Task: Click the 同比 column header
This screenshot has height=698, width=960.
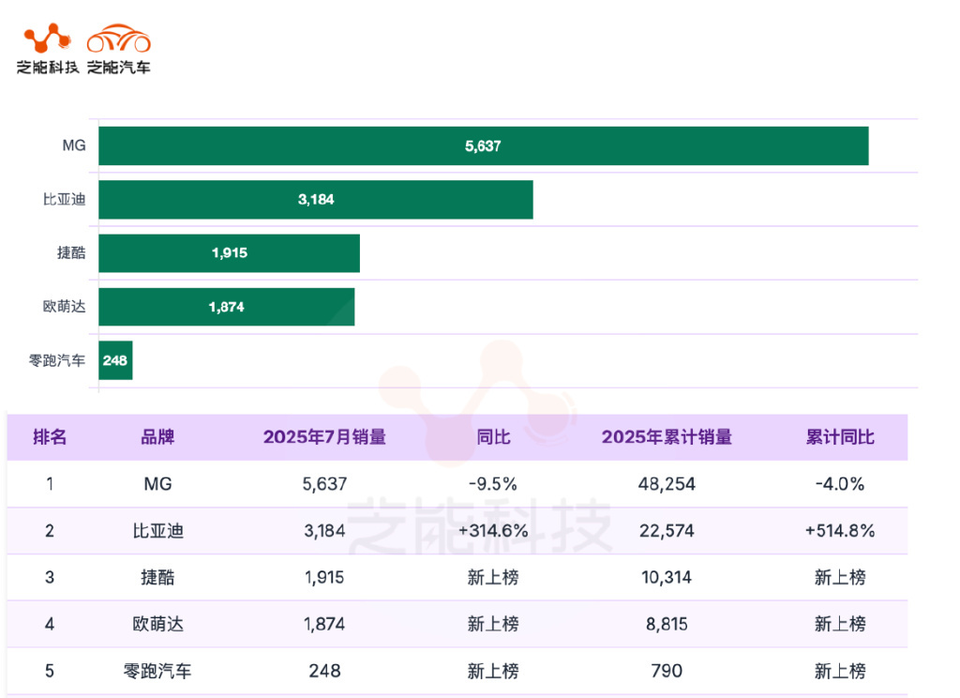Action: (493, 437)
